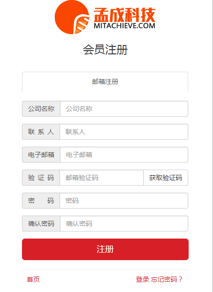Focus the 电子邮箱 input field

pyautogui.click(x=124, y=155)
